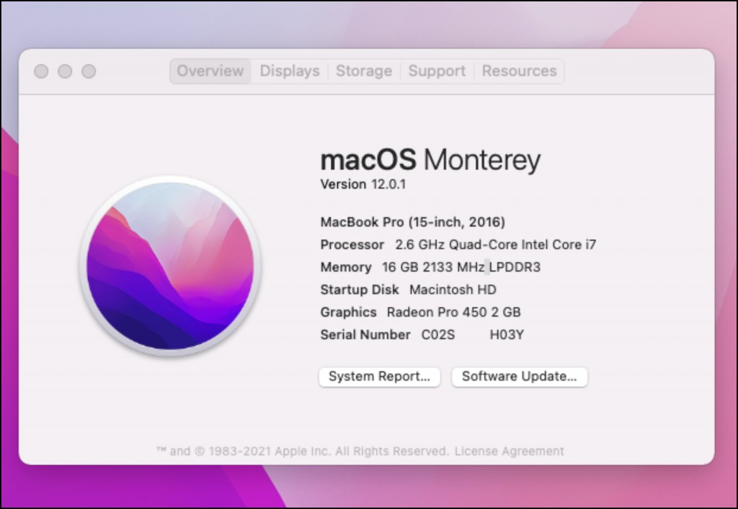Switch to the Overview tab
This screenshot has width=738, height=509.
pyautogui.click(x=210, y=71)
